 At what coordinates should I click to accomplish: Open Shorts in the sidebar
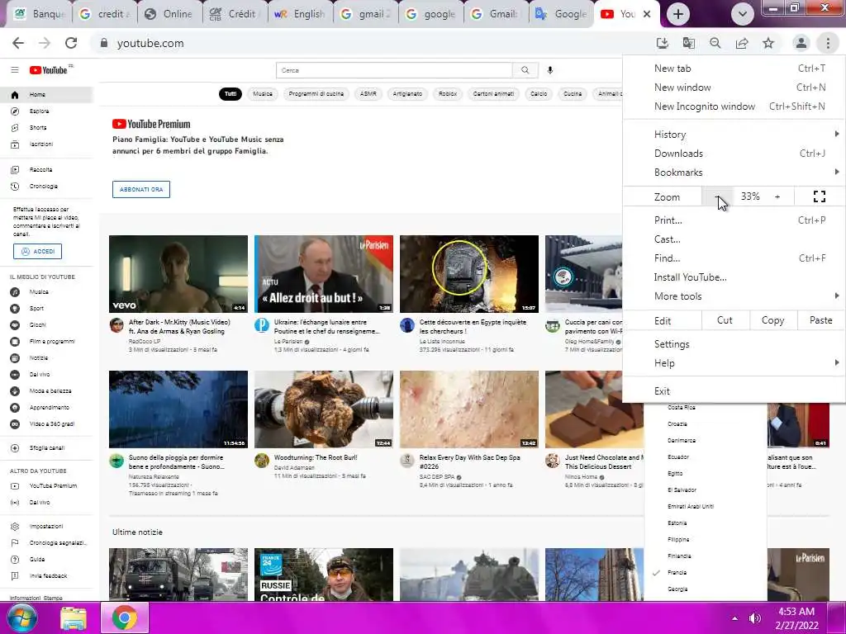[x=46, y=128]
